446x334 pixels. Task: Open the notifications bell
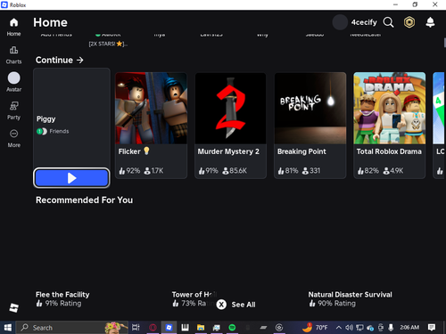tap(430, 22)
